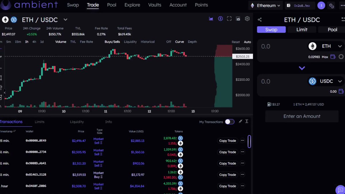
Task: Open the three-dot menu for the $2,508.70 row
Action: [242, 186]
